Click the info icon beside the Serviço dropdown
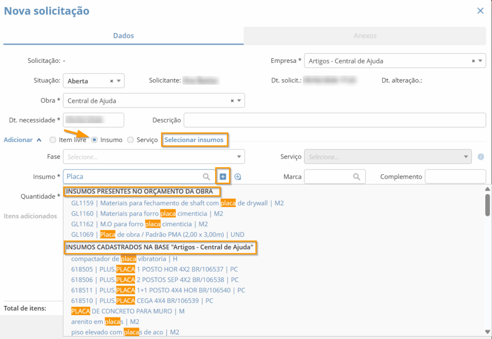 [480, 157]
